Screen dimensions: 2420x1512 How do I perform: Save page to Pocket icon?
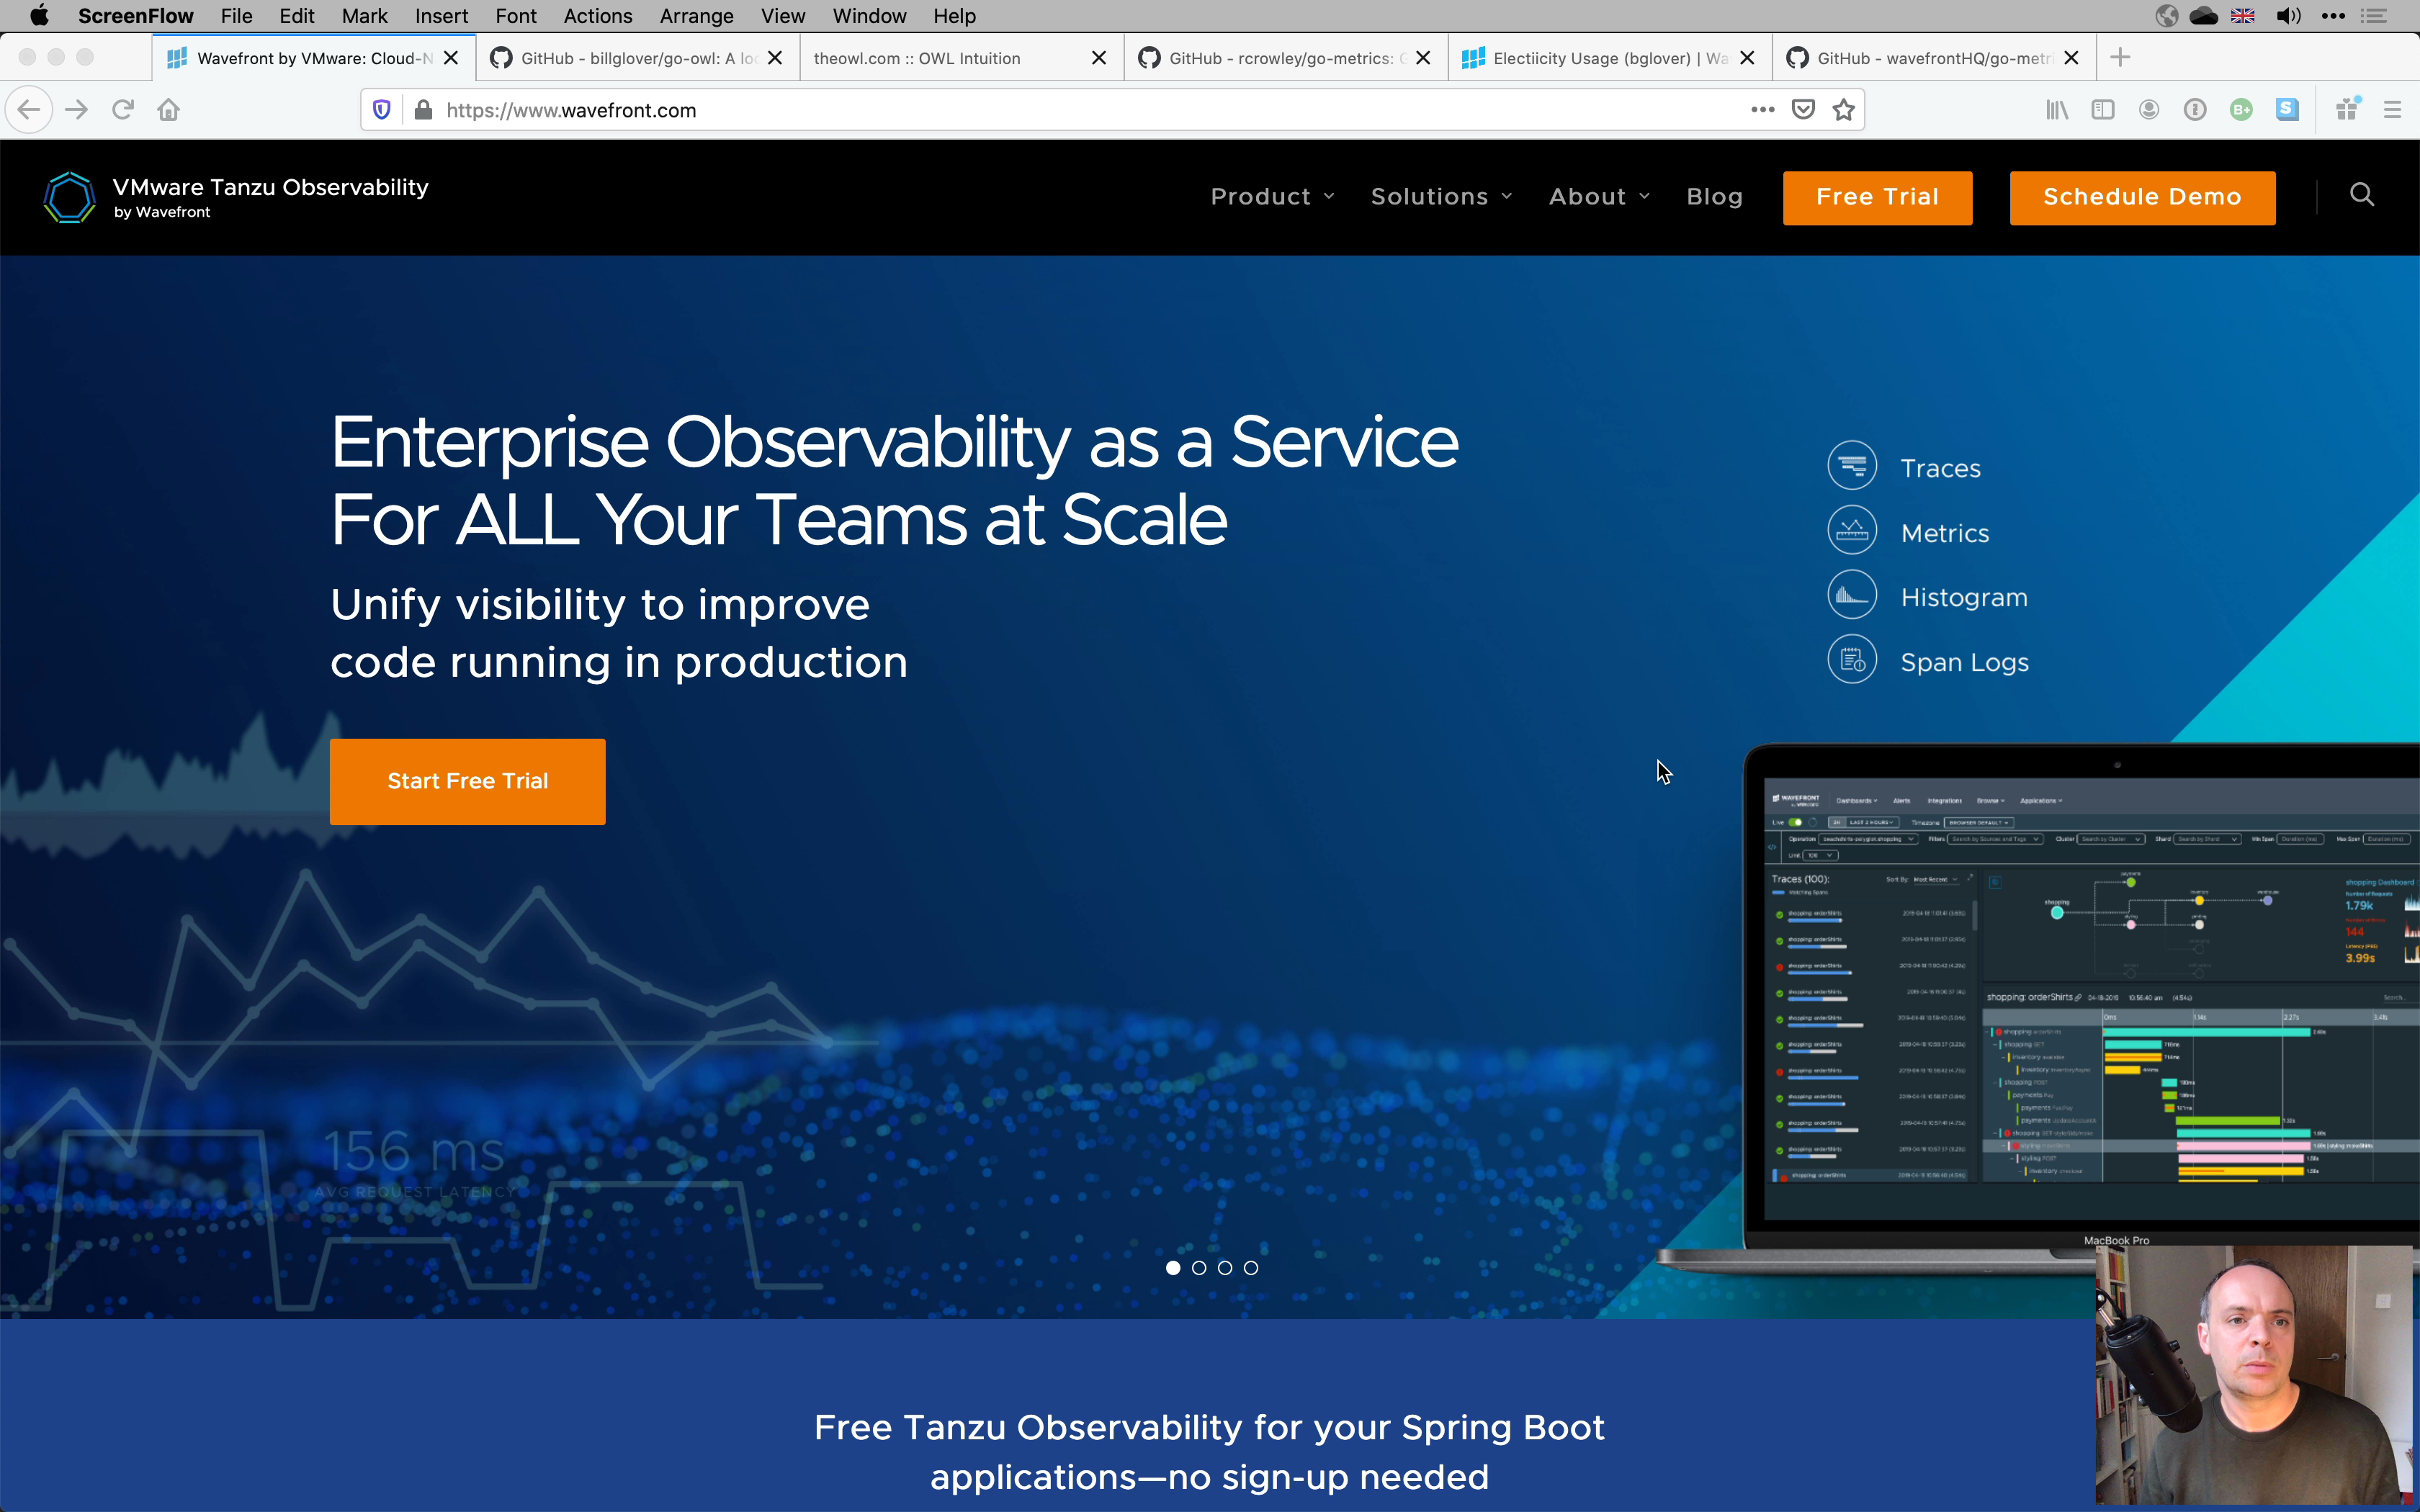coord(1803,110)
